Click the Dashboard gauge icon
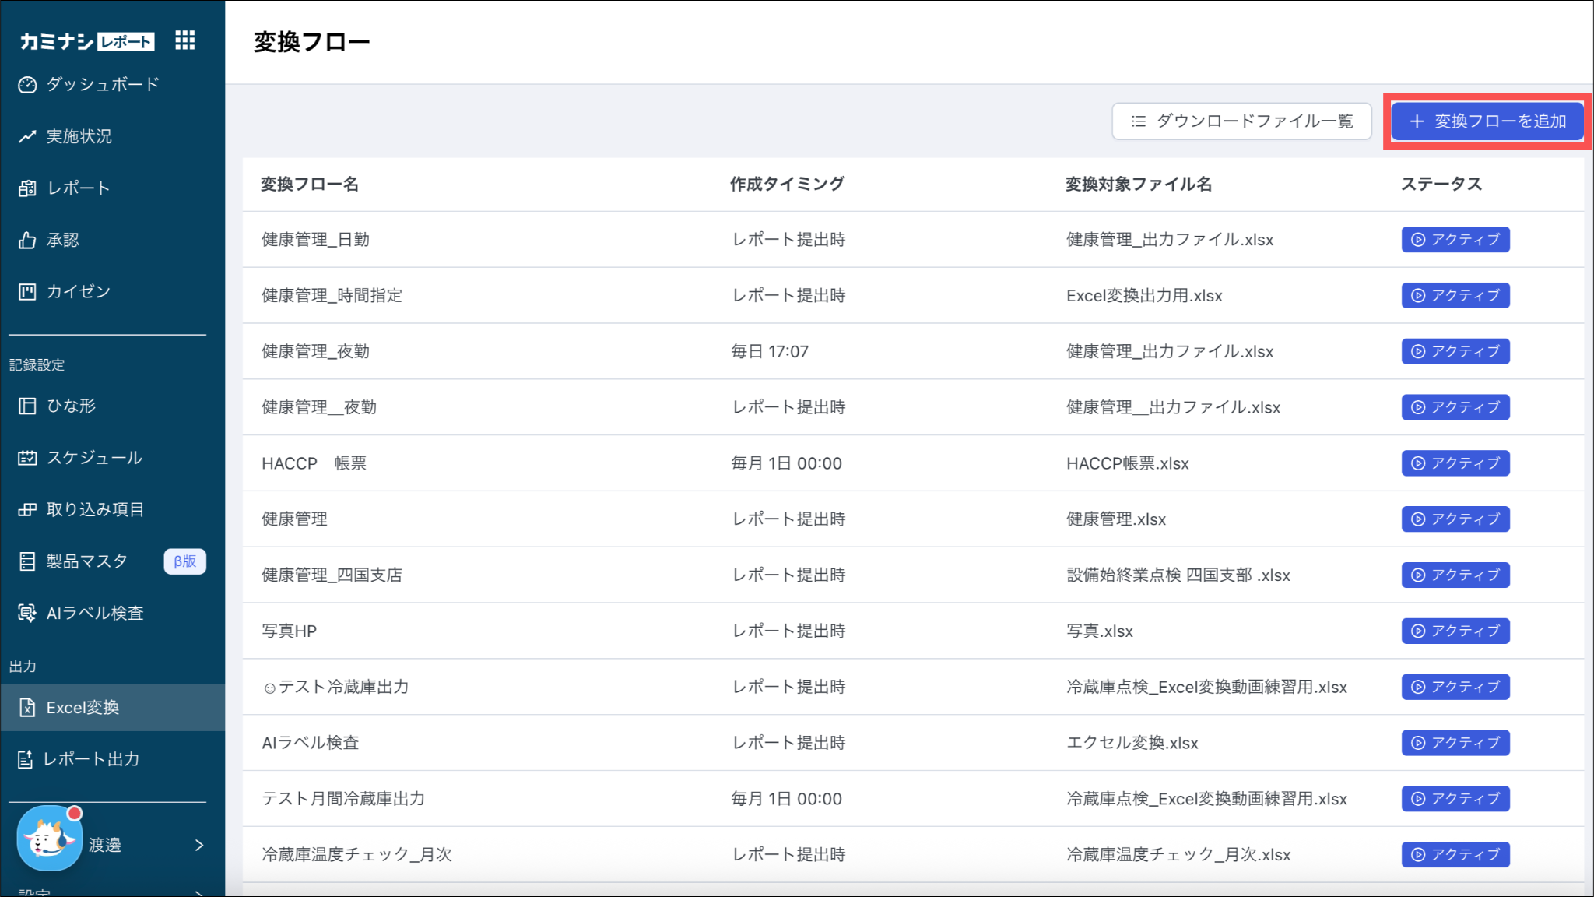The image size is (1594, 897). coord(27,85)
